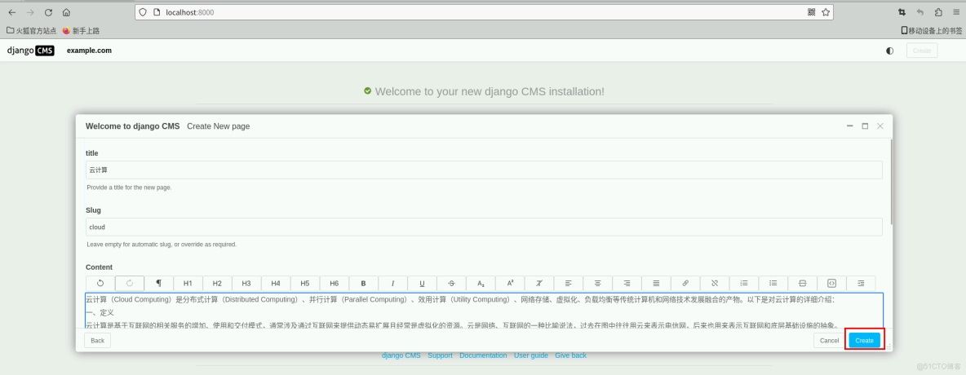
Task: Insert a bulleted list
Action: click(773, 283)
